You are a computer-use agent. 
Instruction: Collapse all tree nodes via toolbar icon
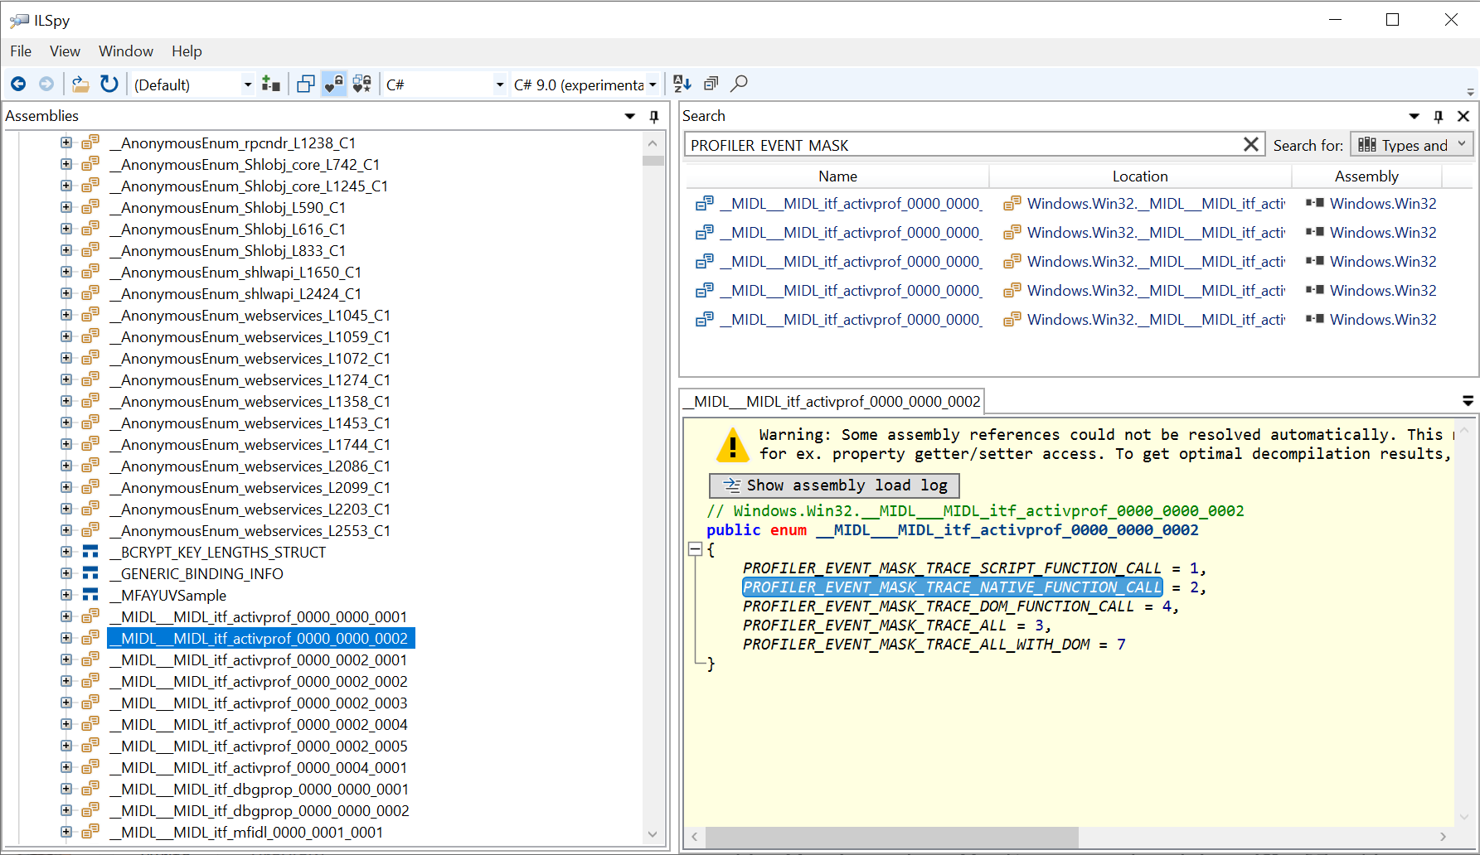[711, 83]
